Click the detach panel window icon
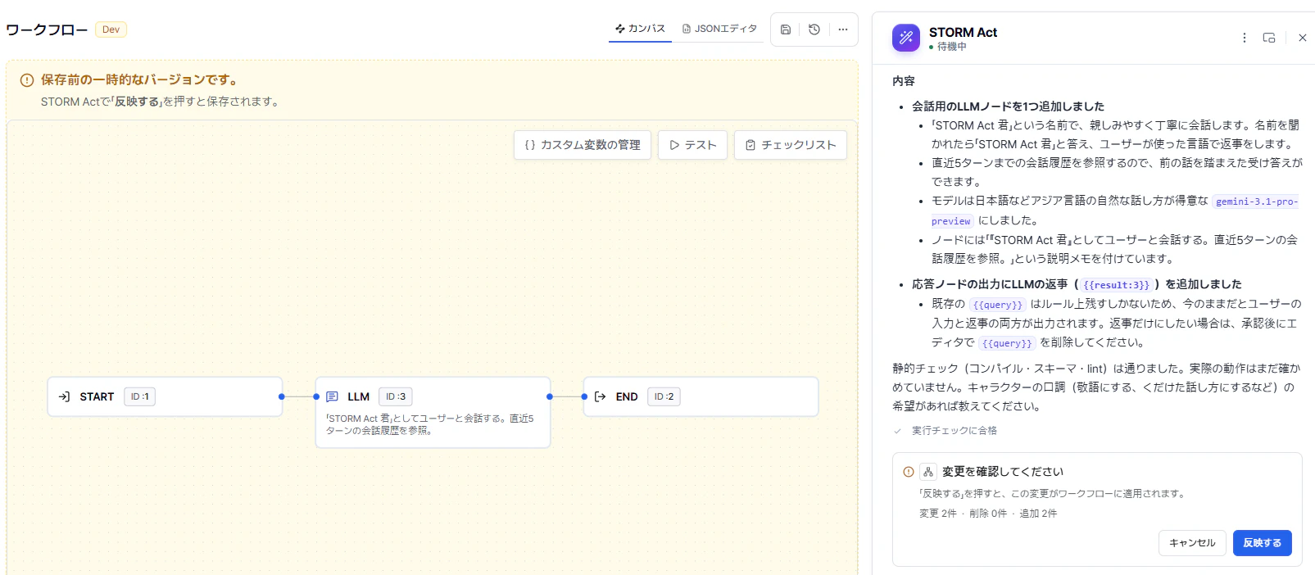The width and height of the screenshot is (1315, 575). coord(1269,38)
